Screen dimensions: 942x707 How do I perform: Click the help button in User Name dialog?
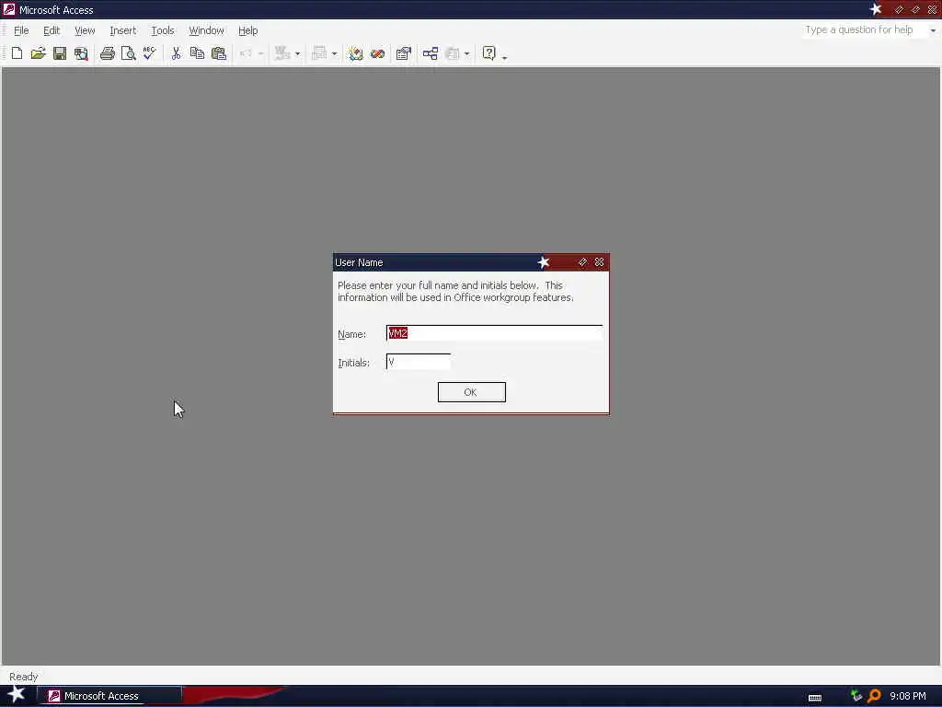point(582,262)
